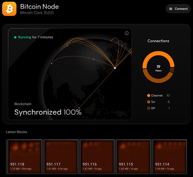Open block 951.118 thumbnail
The width and height of the screenshot is (193, 177).
(25, 156)
